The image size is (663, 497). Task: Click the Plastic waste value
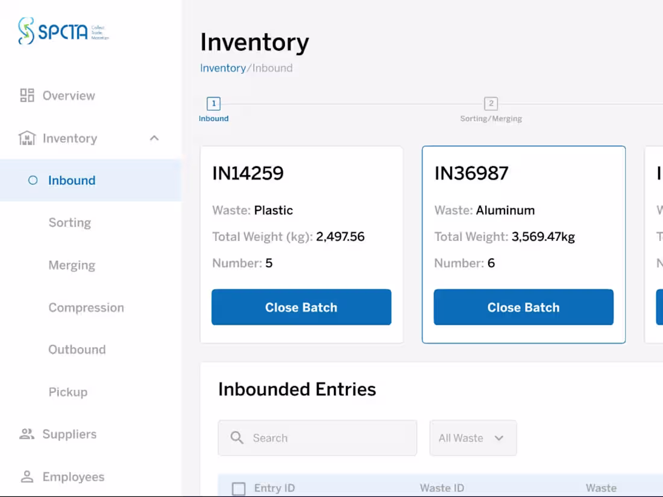(x=273, y=210)
